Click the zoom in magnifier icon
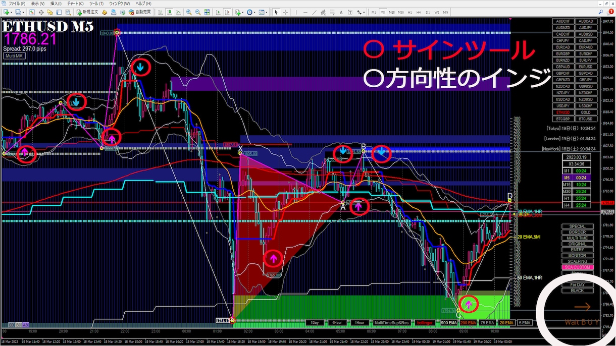Viewport: 616px width, 346px height. coord(189,12)
